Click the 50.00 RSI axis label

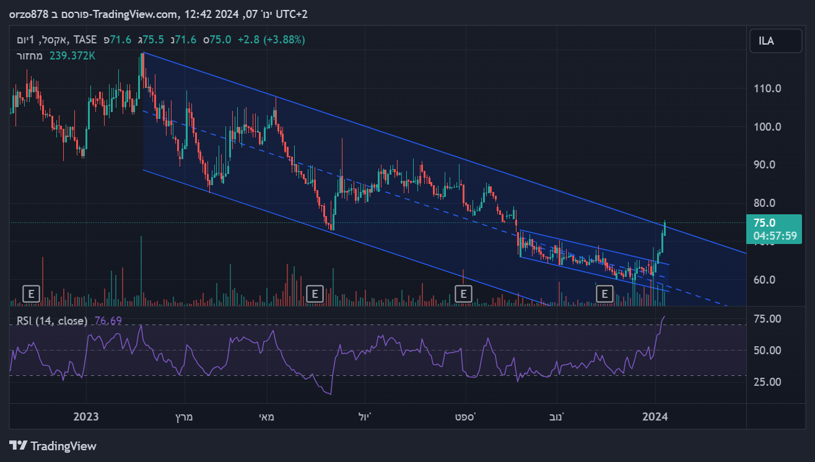click(767, 351)
